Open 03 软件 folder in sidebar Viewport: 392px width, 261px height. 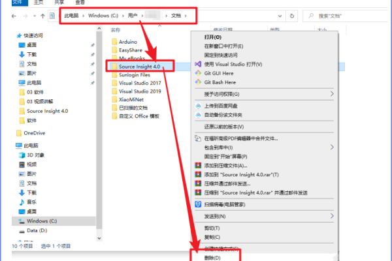(35, 92)
